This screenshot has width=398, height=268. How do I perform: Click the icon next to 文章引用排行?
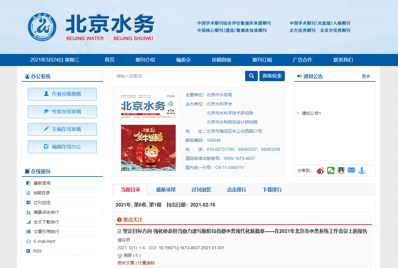(x=28, y=232)
